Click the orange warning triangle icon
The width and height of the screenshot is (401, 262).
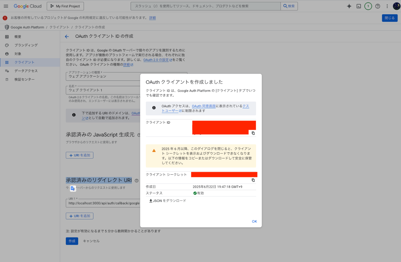click(x=154, y=151)
